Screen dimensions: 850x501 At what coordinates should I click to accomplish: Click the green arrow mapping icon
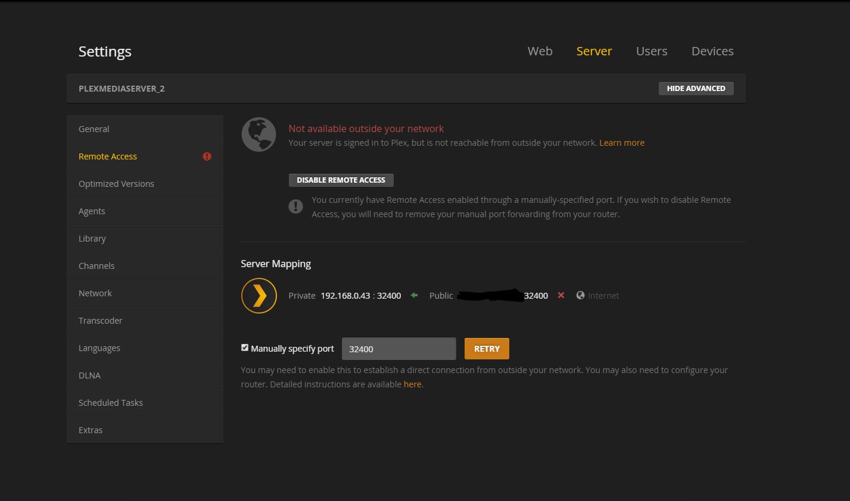(414, 295)
